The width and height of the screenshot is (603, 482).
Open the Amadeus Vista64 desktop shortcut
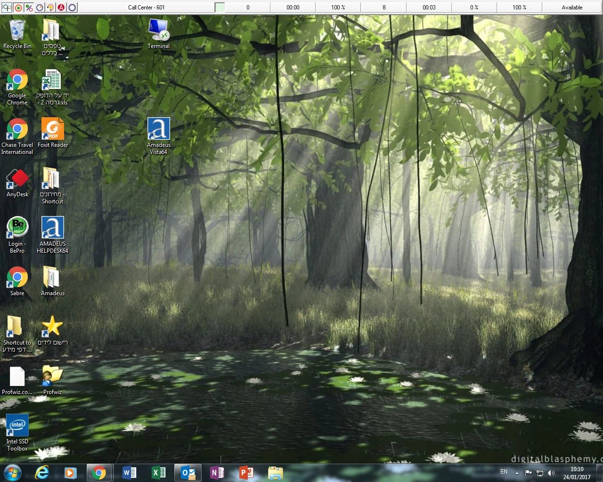tap(159, 129)
